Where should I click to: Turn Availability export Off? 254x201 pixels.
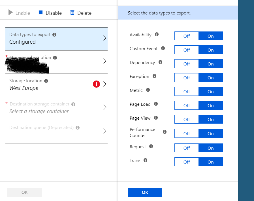tap(186, 36)
